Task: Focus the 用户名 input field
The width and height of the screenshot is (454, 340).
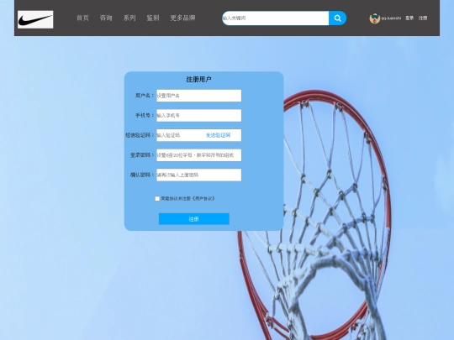Action: 199,96
